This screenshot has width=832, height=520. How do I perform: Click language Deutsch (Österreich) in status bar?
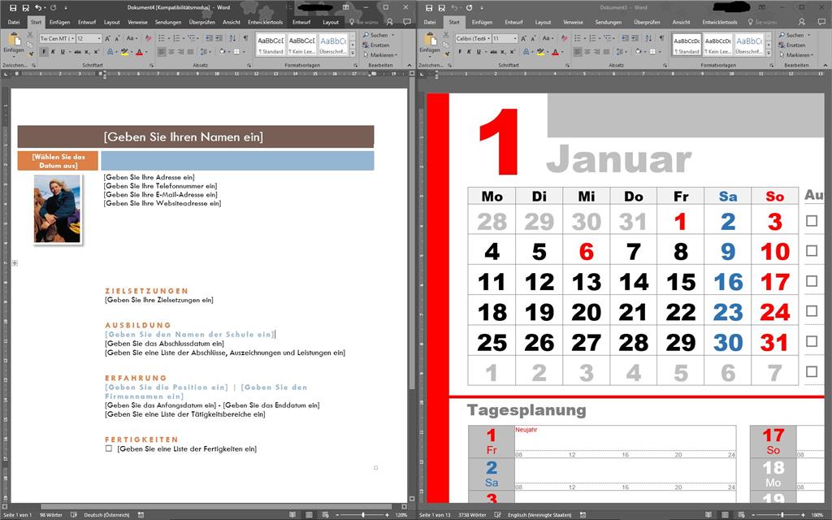tap(106, 514)
